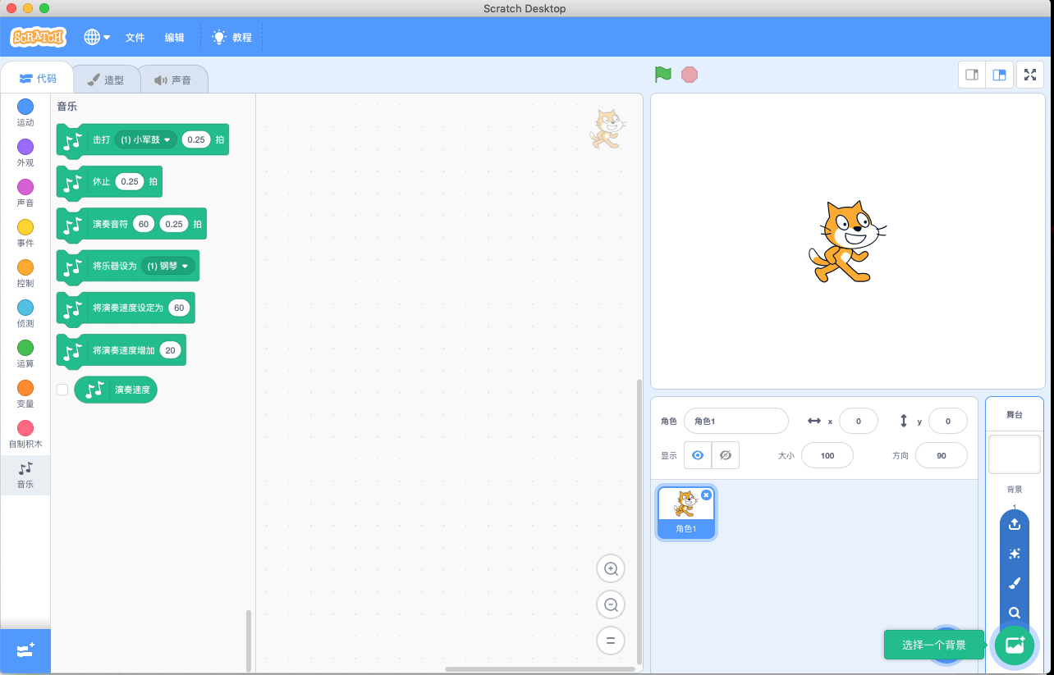1054x675 pixels.
Task: Reset the workspace zoom level
Action: pyautogui.click(x=611, y=641)
